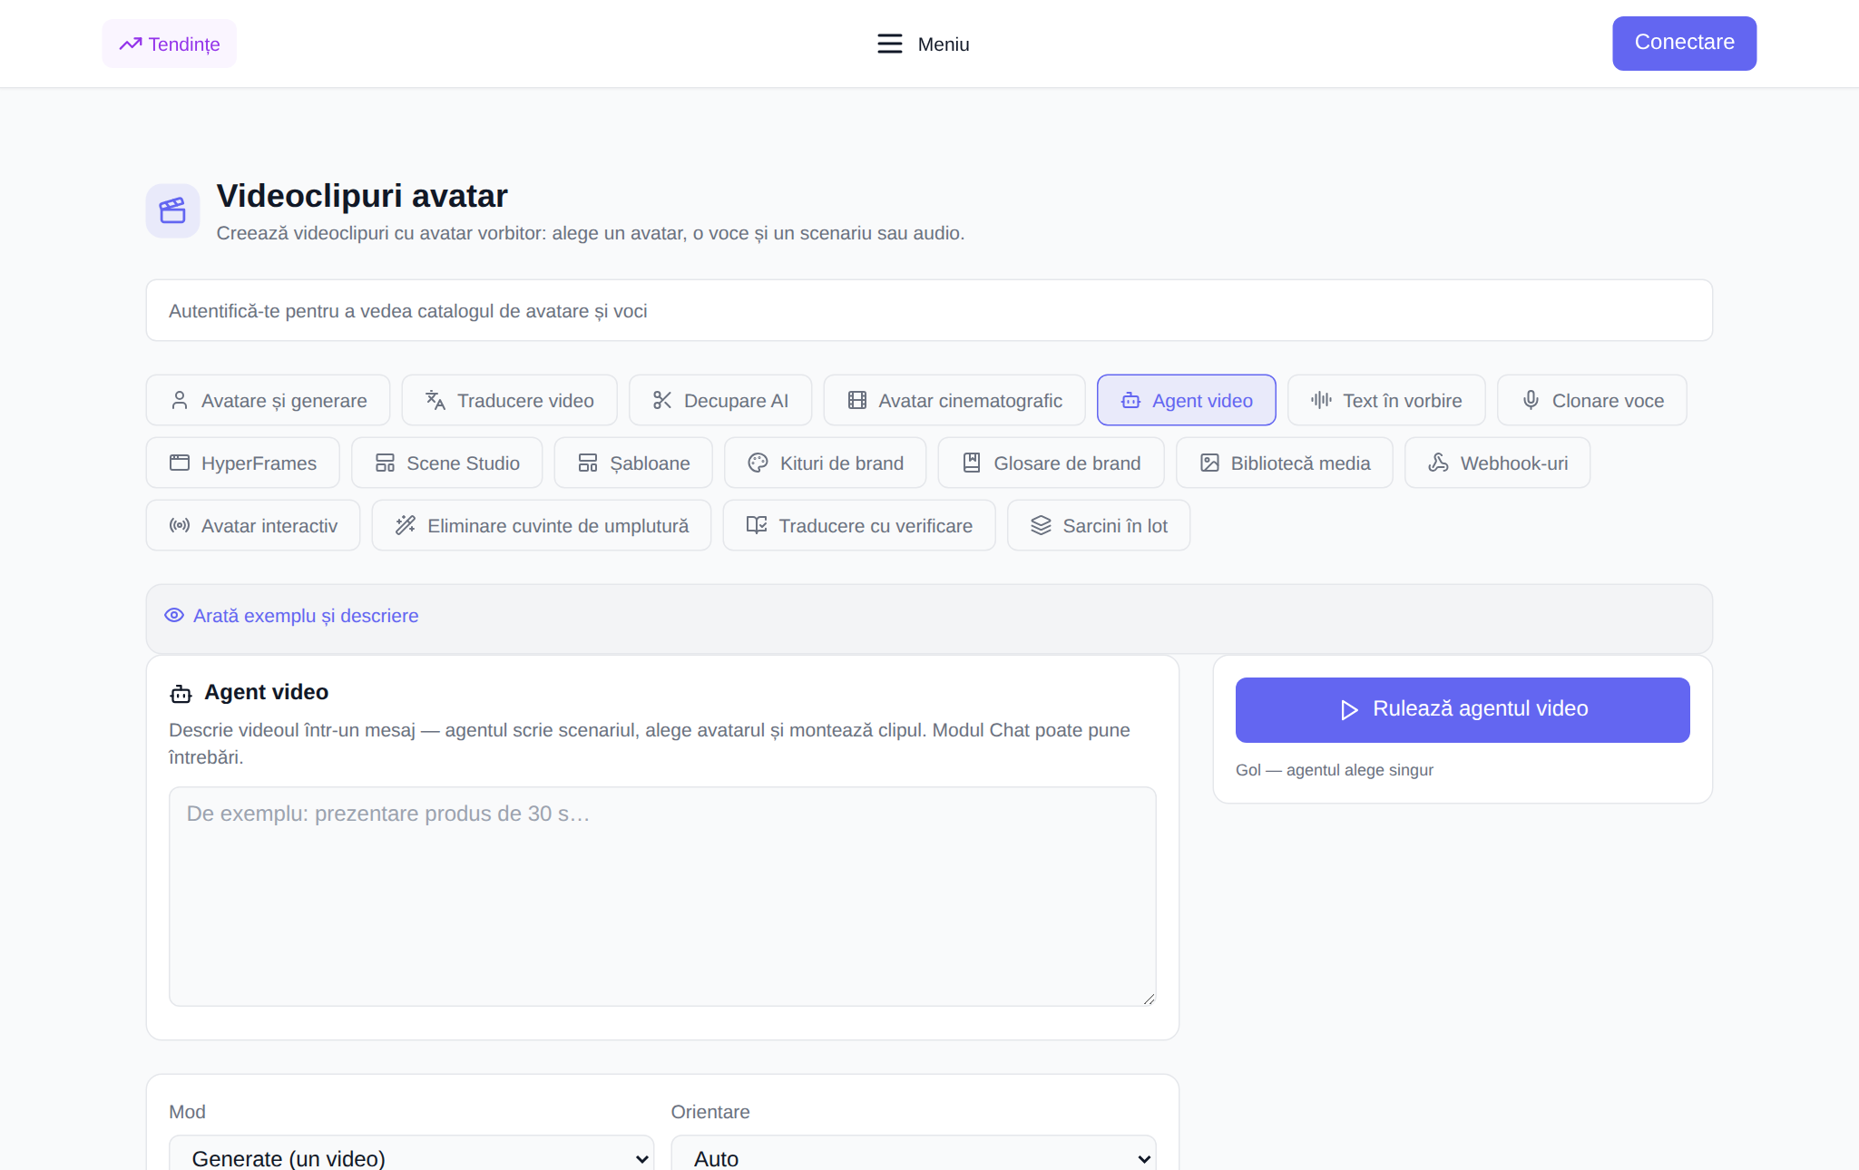
Task: Click the image icon in Bibliotecă media
Action: tap(1209, 463)
